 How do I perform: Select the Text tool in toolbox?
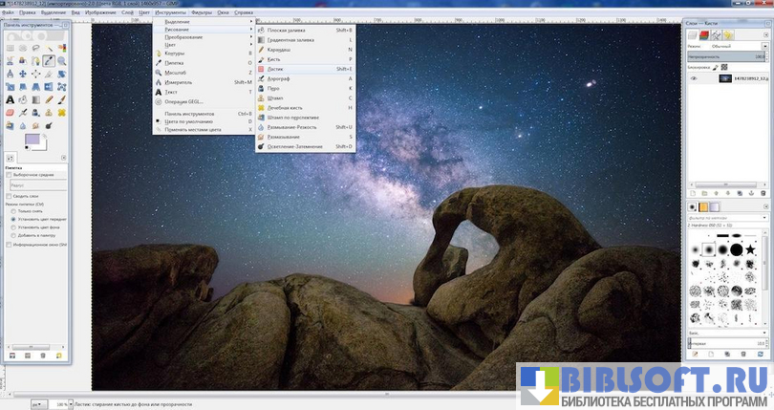click(10, 98)
